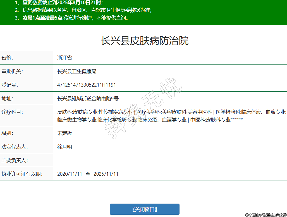Image resolution: width=287 pixels, height=217 pixels.
Task: Select the 审批机关 field label
Action: coord(12,71)
